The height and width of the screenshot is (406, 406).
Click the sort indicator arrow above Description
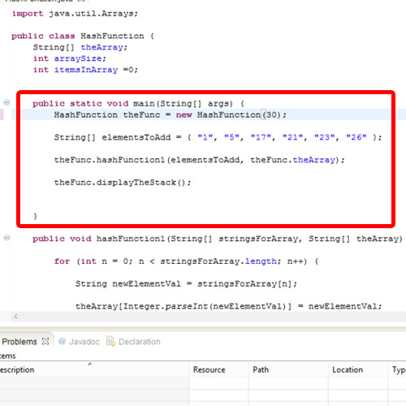[90, 364]
